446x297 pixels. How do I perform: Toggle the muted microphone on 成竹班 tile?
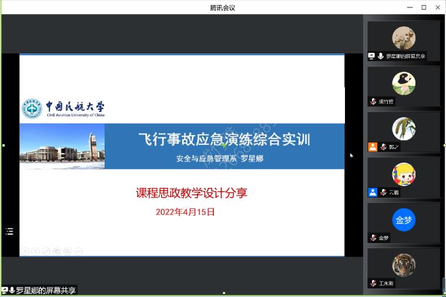[x=373, y=102]
